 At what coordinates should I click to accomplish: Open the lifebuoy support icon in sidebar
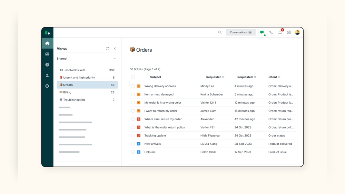click(x=47, y=86)
